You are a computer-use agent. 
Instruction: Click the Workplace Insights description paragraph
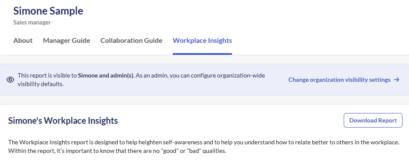pyautogui.click(x=204, y=147)
